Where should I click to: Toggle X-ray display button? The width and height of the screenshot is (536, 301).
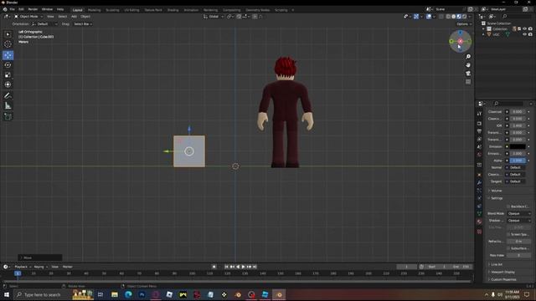[x=441, y=17]
